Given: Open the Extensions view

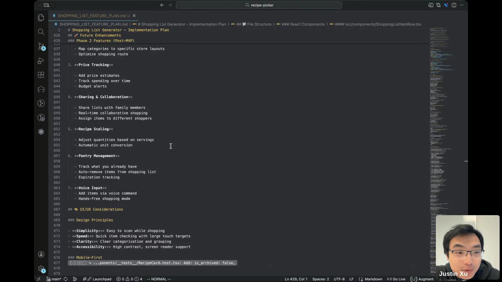Looking at the screenshot, I should click(x=41, y=75).
